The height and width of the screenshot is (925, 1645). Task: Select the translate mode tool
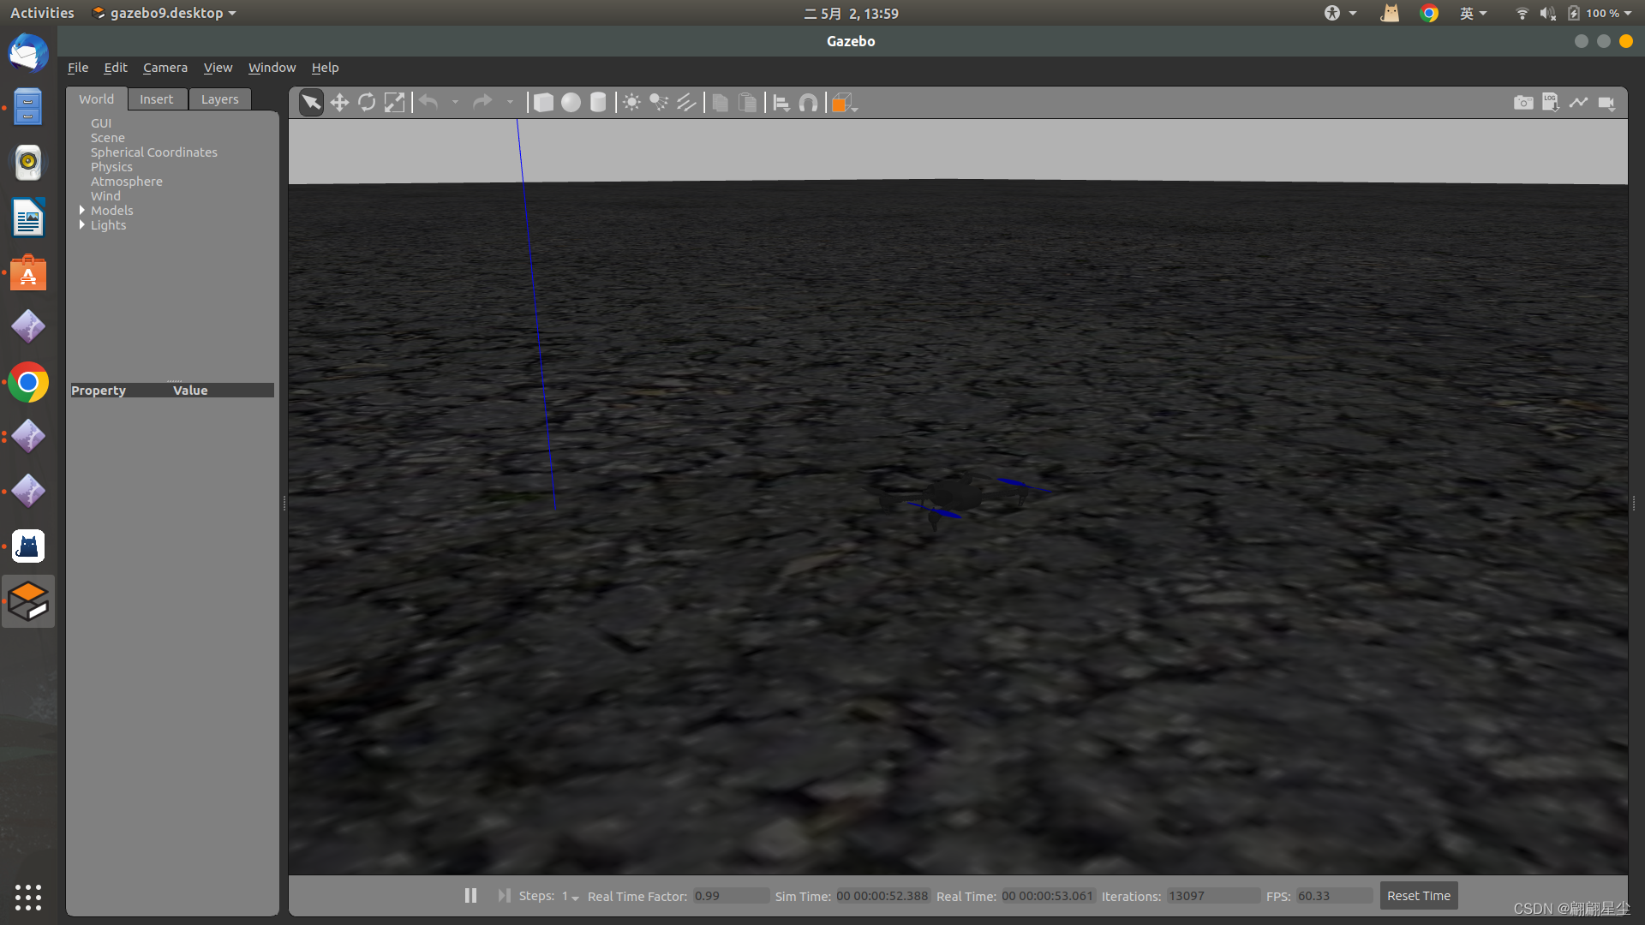(x=339, y=103)
